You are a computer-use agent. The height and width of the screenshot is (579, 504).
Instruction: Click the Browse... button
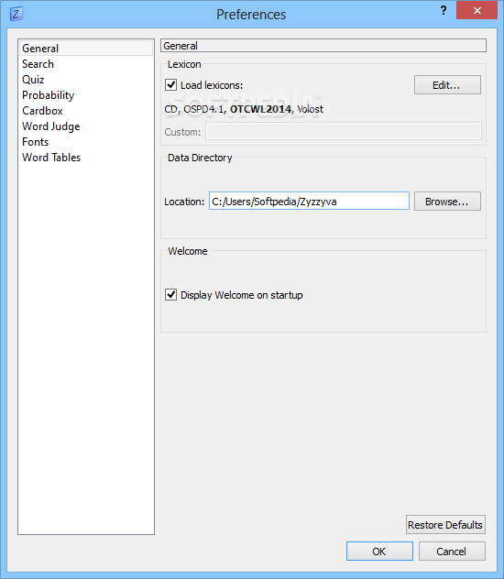pyautogui.click(x=447, y=202)
